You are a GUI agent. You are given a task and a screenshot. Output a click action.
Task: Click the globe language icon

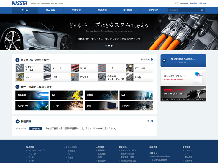(176, 3)
